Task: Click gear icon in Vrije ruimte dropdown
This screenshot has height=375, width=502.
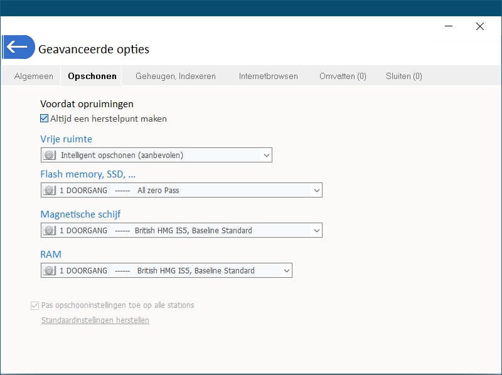Action: pos(50,155)
